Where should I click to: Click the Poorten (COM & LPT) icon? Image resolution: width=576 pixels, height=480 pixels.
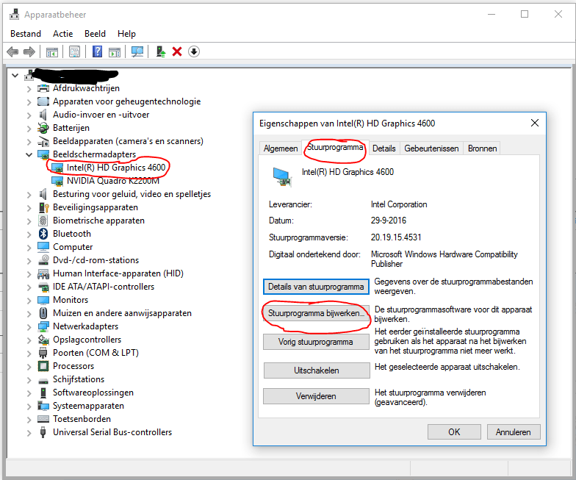[x=43, y=353]
